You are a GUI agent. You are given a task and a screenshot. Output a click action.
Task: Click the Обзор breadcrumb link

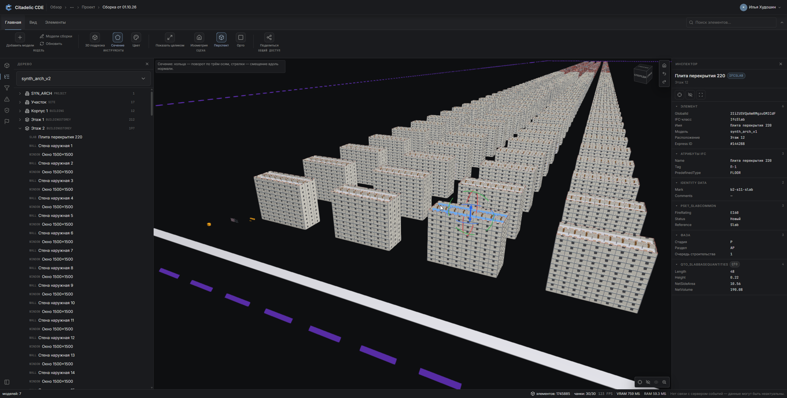(x=56, y=7)
